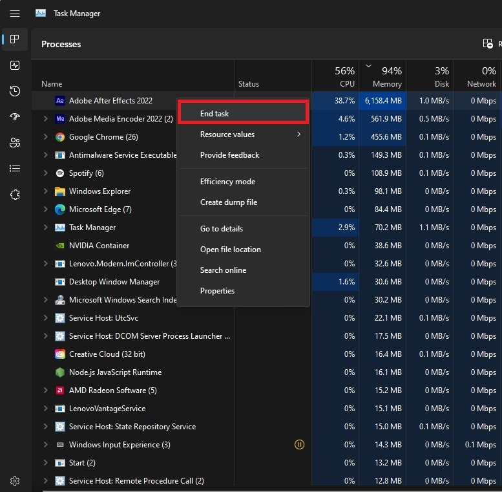This screenshot has width=502, height=492.
Task: Open the Services page icon
Action: (x=15, y=195)
